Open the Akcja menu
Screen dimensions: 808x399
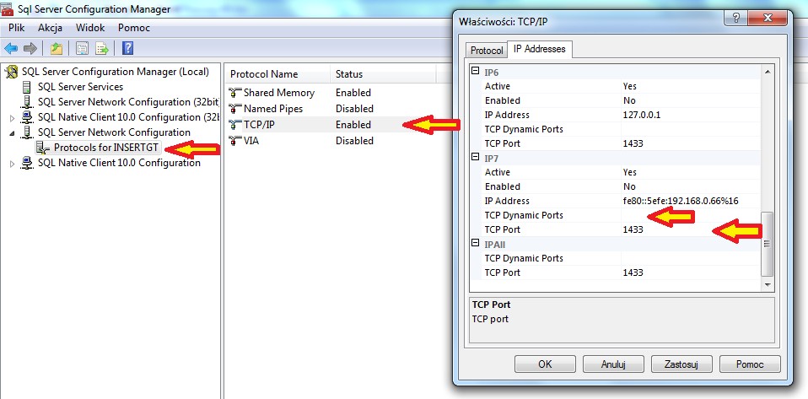[50, 28]
